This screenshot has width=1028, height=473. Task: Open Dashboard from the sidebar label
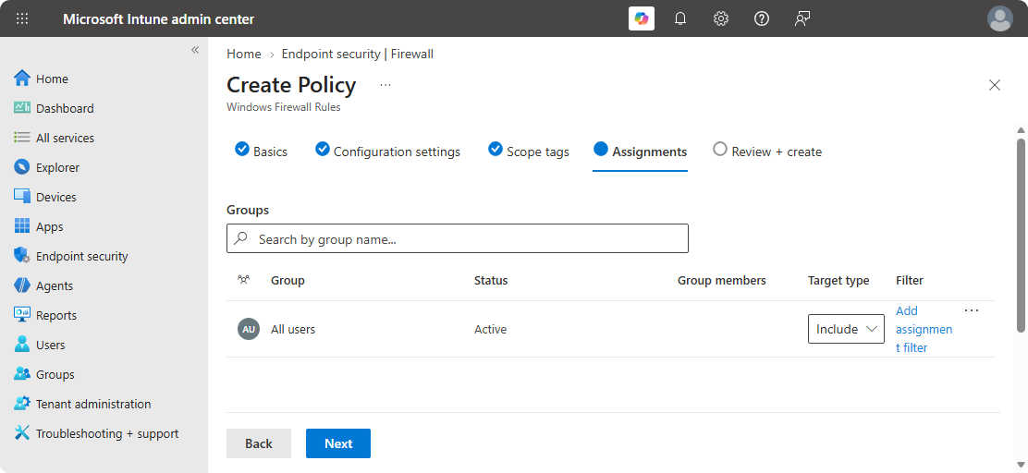(x=65, y=108)
